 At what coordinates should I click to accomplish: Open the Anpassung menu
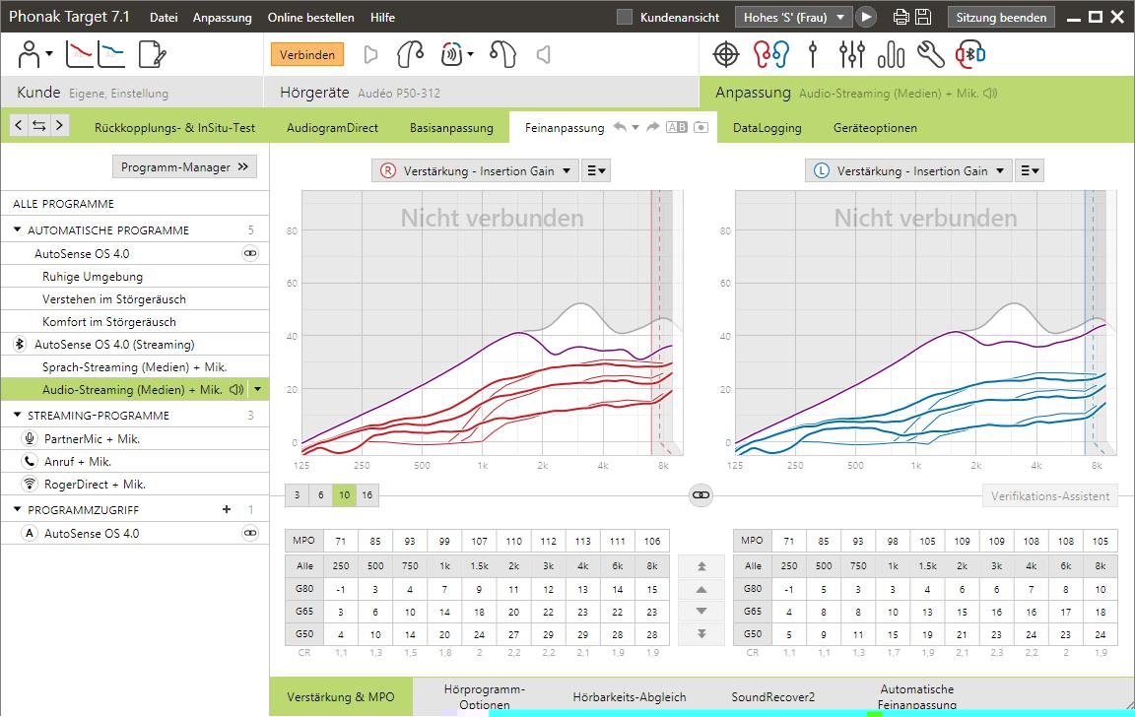pos(222,18)
